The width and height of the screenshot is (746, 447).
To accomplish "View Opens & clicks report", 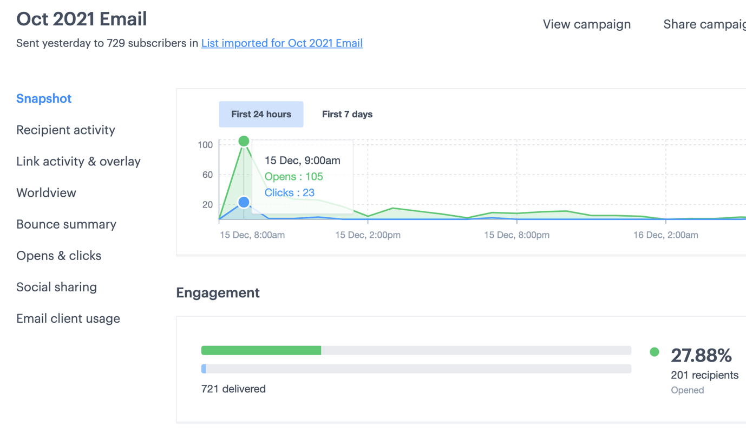I will [x=58, y=255].
